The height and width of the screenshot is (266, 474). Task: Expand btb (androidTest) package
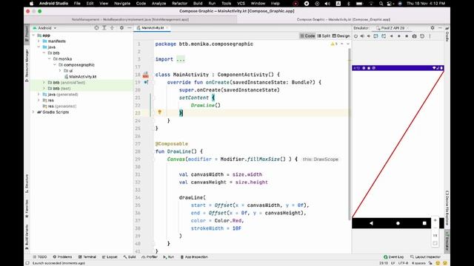[x=44, y=82]
